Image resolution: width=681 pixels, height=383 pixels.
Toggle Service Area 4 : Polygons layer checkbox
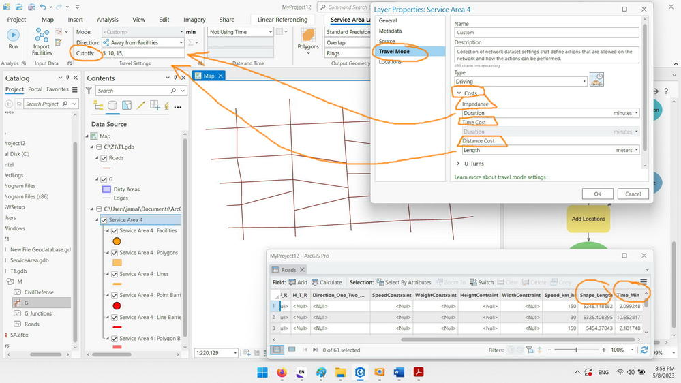tap(115, 253)
